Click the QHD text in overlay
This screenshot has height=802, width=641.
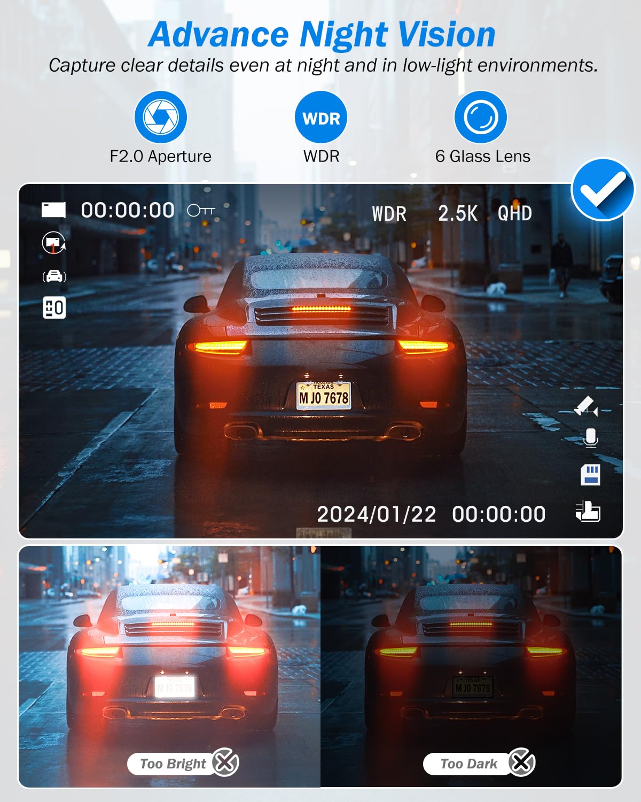click(x=515, y=214)
